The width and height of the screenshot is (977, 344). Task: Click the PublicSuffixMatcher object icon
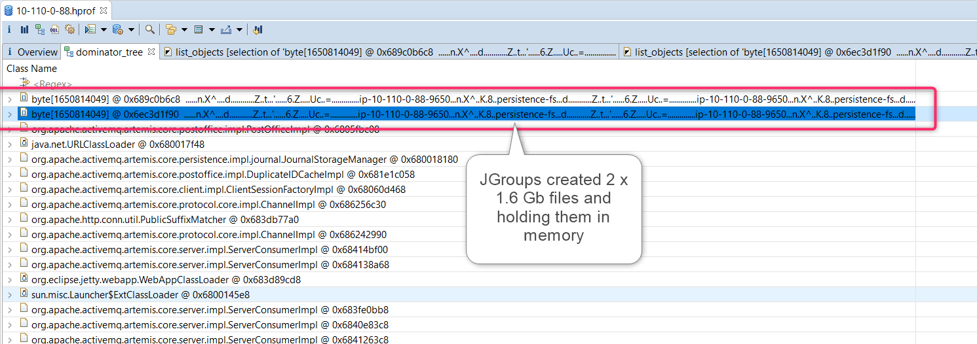point(24,218)
